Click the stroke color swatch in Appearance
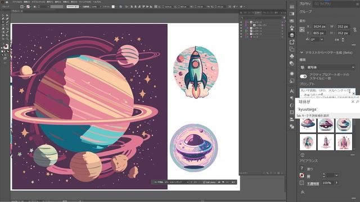 tap(302, 176)
